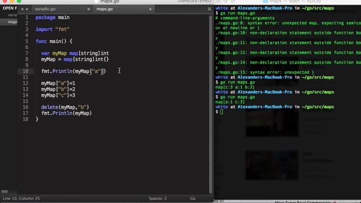The width and height of the screenshot is (361, 203).
Task: Select the maps.go editor tab
Action: 104,9
